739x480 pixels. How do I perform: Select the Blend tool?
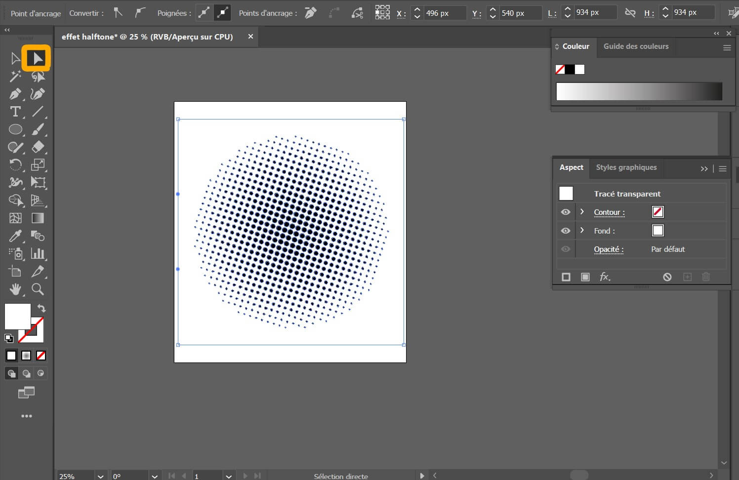point(38,236)
